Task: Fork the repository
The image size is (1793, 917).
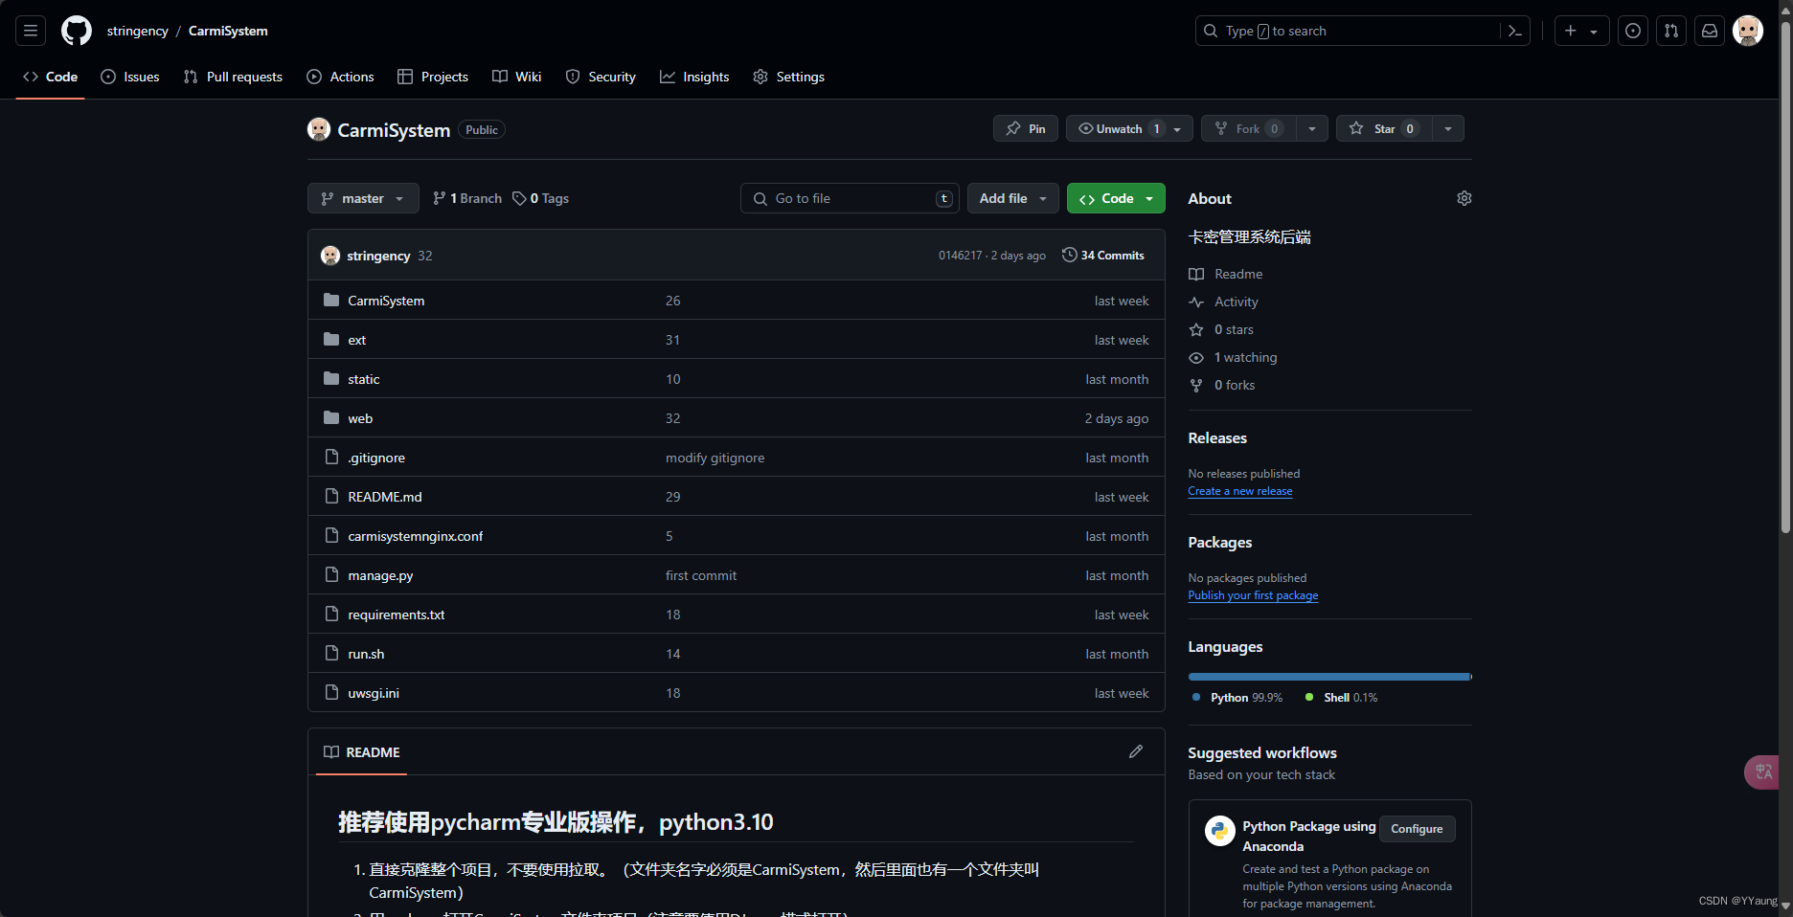Action: pos(1248,128)
